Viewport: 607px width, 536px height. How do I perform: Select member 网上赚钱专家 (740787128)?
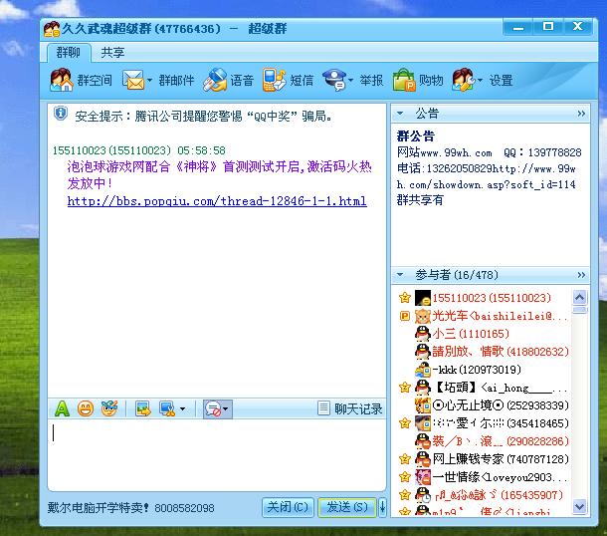482,459
